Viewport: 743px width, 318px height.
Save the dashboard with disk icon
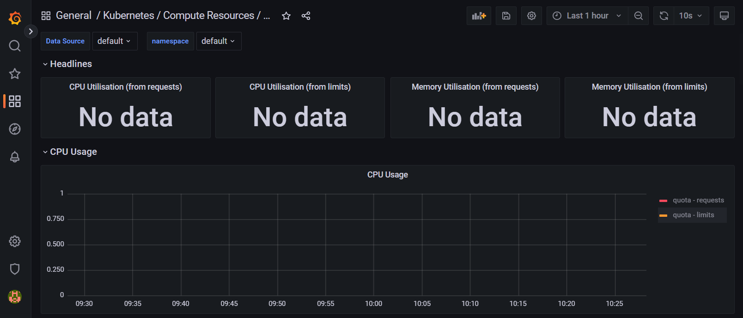[506, 16]
